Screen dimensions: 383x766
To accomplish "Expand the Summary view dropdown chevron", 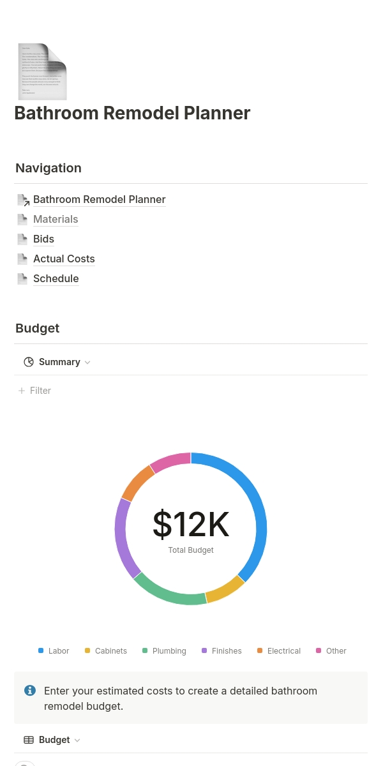I will point(87,363).
